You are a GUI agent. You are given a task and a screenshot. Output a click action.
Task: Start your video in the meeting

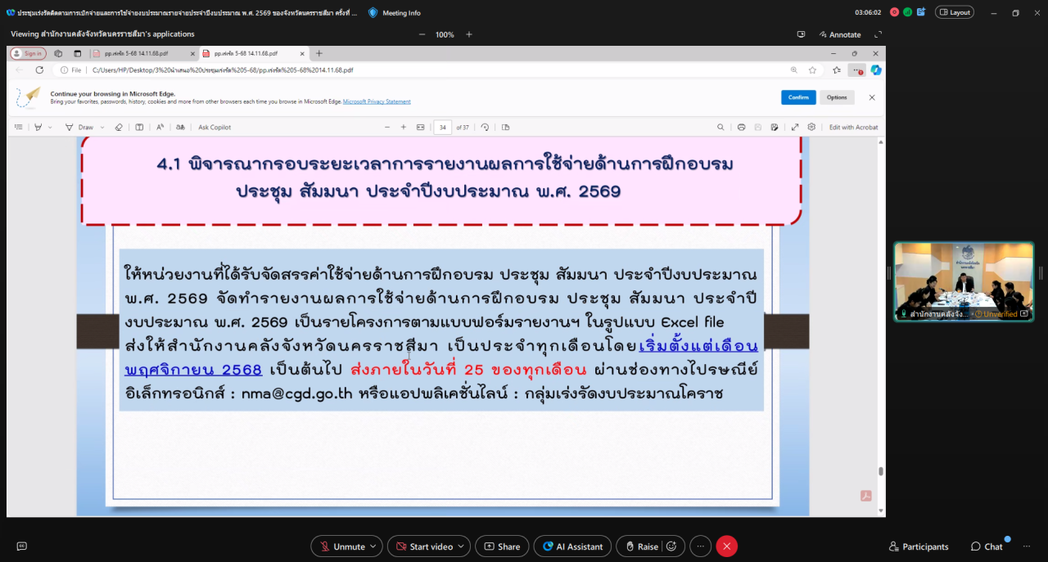424,546
